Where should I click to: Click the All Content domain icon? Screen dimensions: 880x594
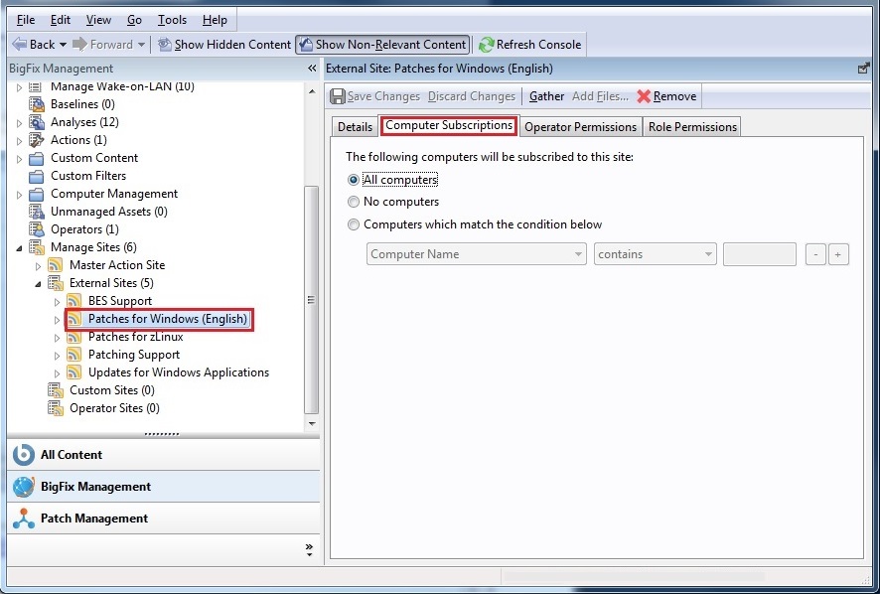coord(24,455)
